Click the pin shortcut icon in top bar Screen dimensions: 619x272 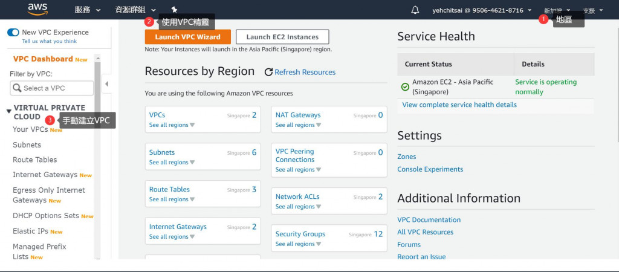(174, 10)
